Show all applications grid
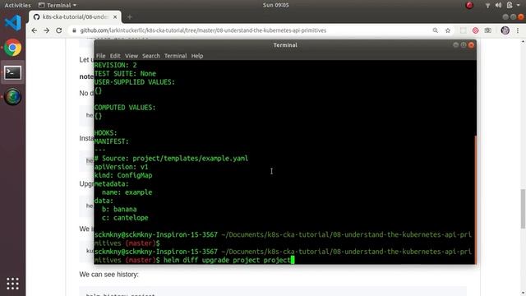The width and height of the screenshot is (526, 296). pyautogui.click(x=13, y=284)
